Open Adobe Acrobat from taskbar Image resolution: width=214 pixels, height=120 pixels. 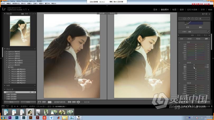(x=38, y=118)
